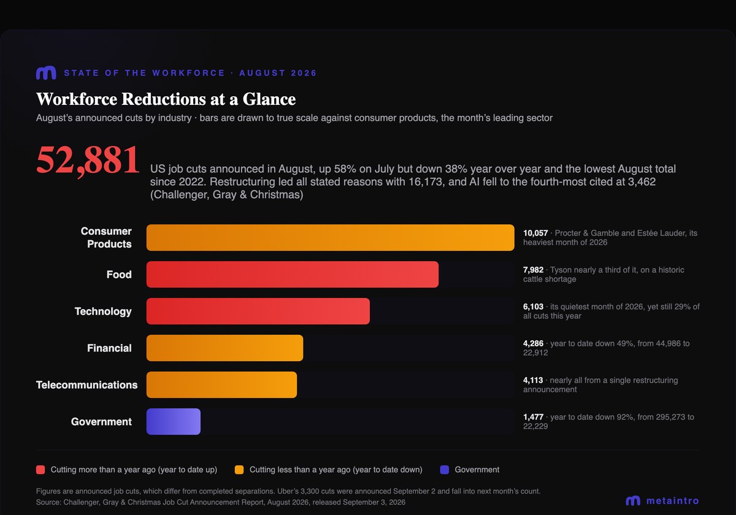The height and width of the screenshot is (515, 736).
Task: Select the Technology bar
Action: point(258,311)
